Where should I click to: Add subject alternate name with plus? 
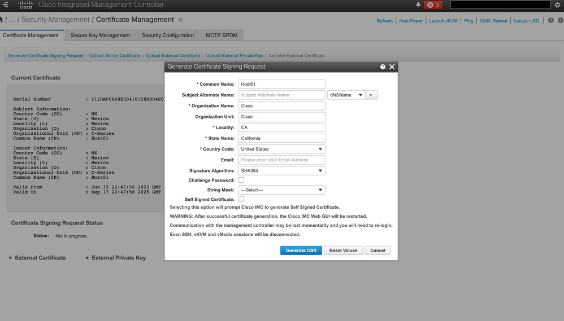click(x=371, y=95)
